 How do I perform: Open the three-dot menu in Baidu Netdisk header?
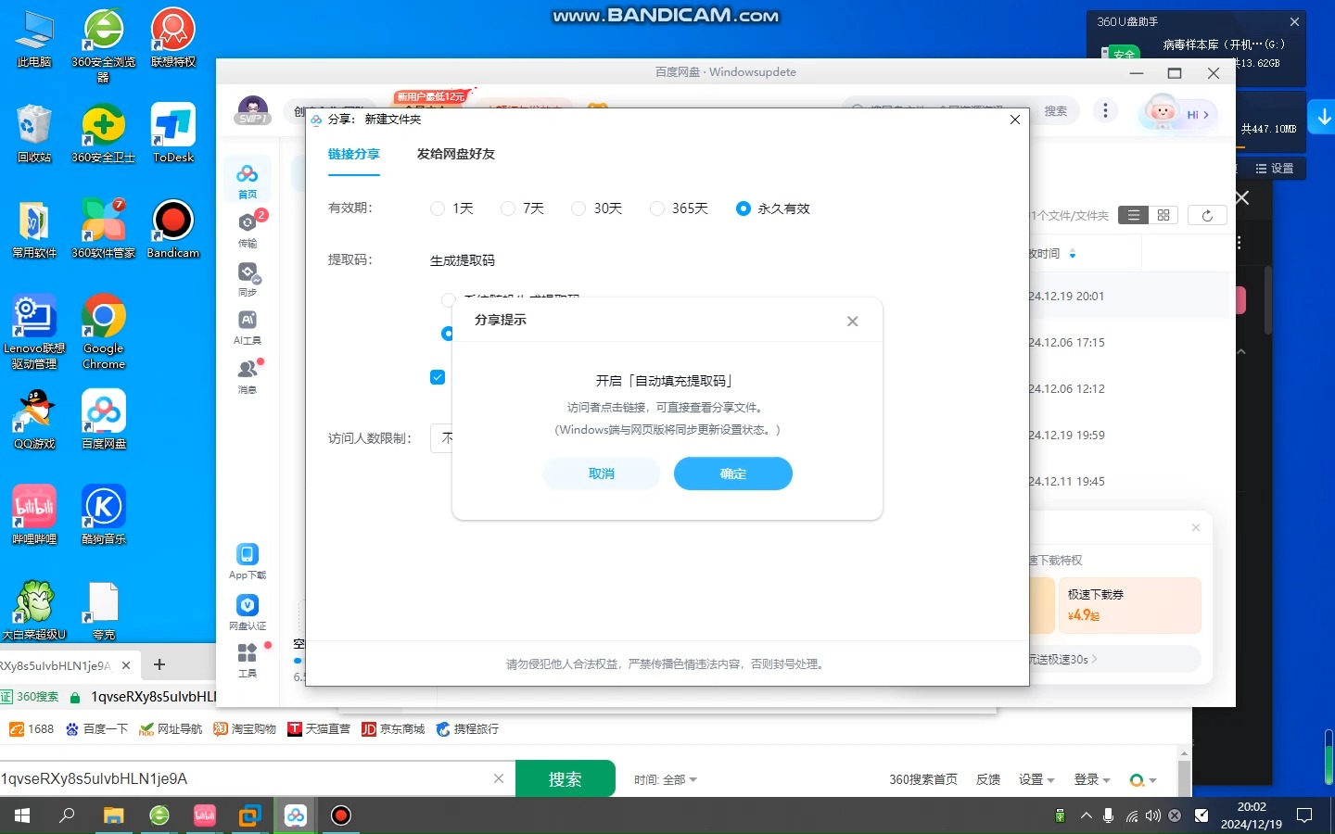(x=1105, y=110)
